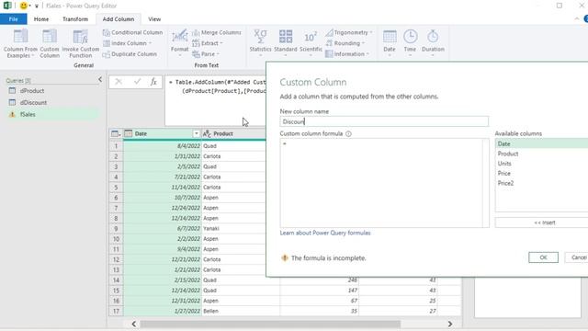This screenshot has width=588, height=331.
Task: Select Price2 in Available columns
Action: point(541,183)
